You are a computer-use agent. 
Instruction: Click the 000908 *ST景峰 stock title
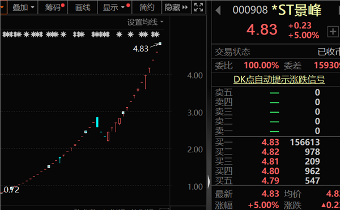click(277, 10)
